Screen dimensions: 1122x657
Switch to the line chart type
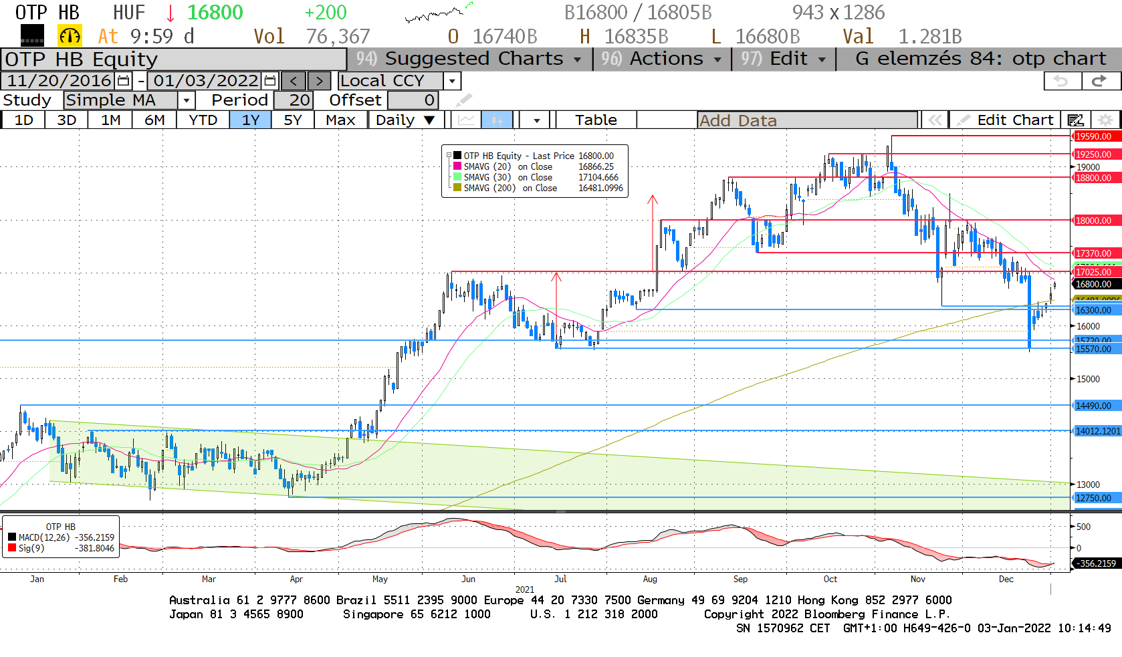coord(466,120)
